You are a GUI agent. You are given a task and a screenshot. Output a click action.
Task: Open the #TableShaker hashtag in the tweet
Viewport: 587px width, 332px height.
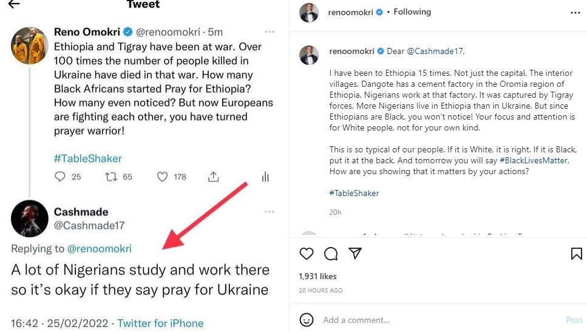pyautogui.click(x=88, y=158)
